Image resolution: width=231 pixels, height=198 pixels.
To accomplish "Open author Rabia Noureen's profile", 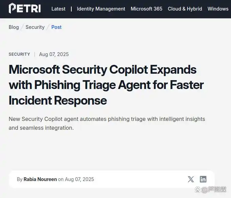I will coord(40,179).
